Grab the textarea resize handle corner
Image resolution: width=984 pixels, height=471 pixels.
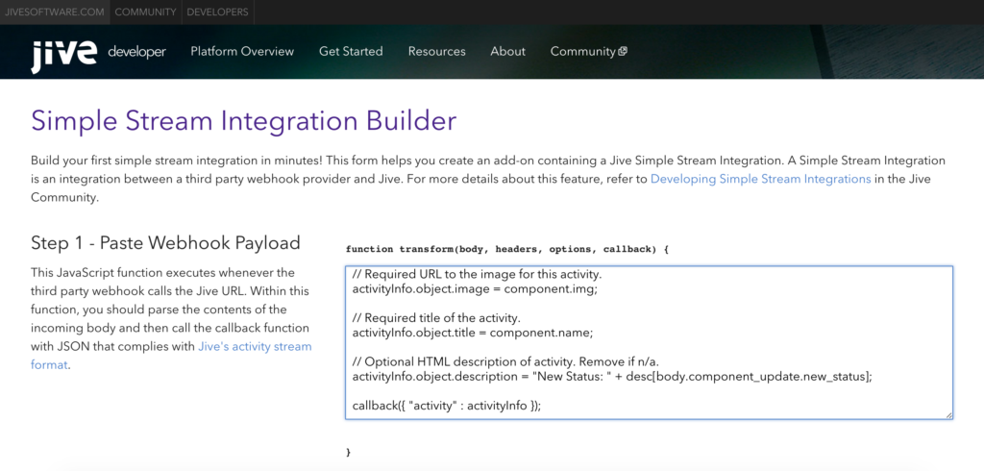pyautogui.click(x=947, y=414)
